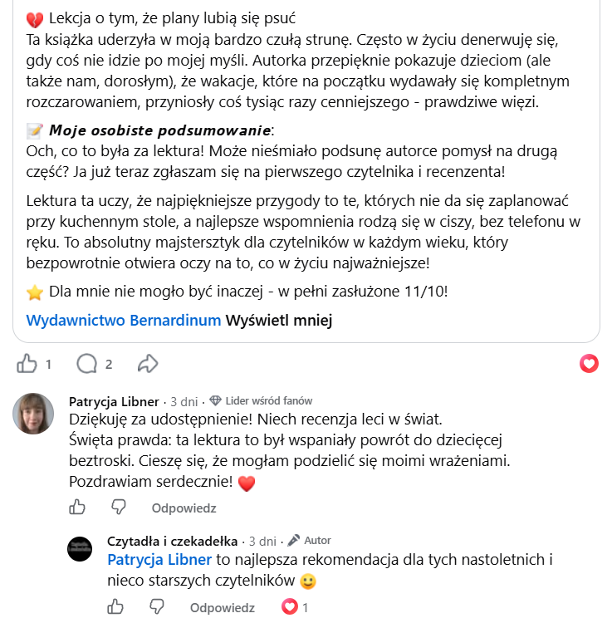
Task: Open Czytadła i czekadełka avatar
Action: pos(80,549)
